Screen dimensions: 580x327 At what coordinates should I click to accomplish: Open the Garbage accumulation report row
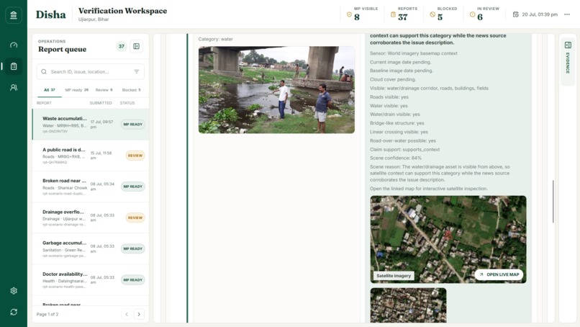click(x=91, y=249)
